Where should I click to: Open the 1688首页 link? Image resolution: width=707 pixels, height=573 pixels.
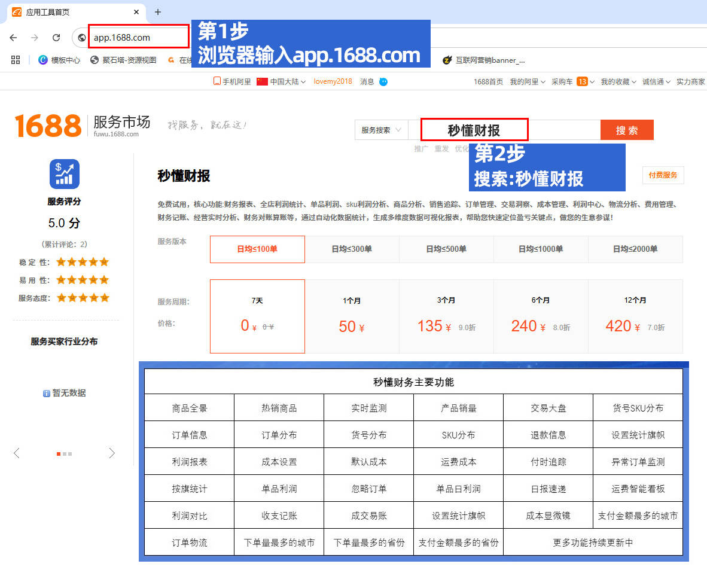click(x=488, y=81)
